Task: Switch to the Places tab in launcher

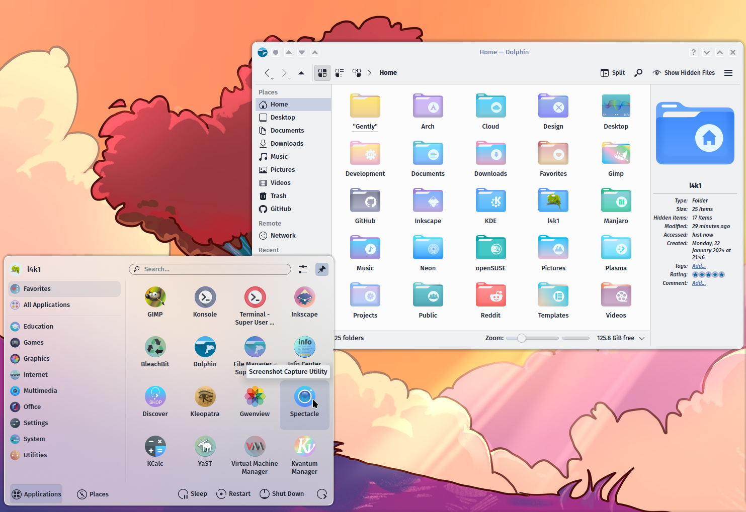Action: (93, 494)
